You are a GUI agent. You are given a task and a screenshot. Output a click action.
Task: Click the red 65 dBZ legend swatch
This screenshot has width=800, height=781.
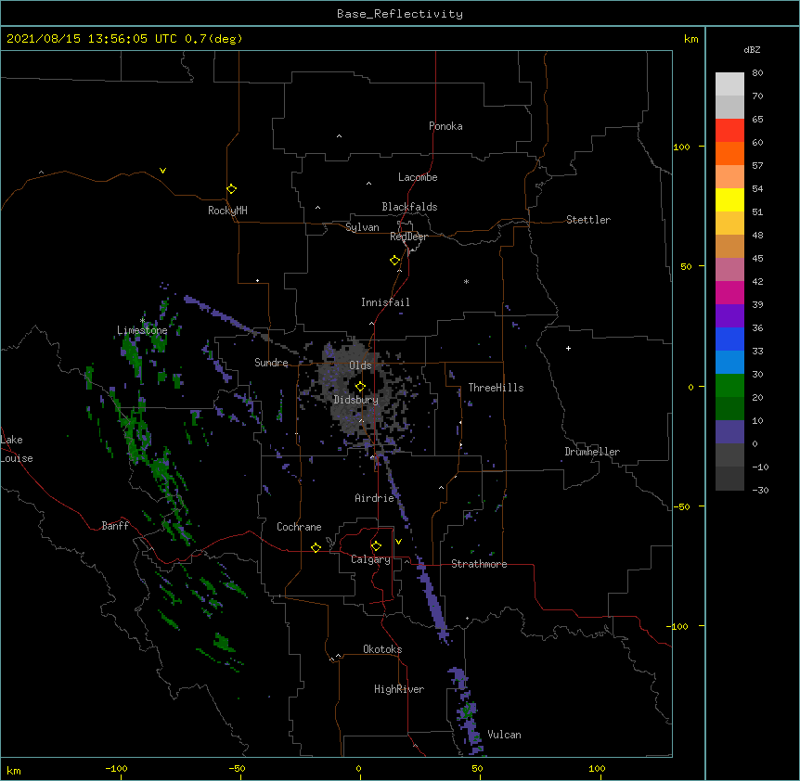tap(729, 130)
